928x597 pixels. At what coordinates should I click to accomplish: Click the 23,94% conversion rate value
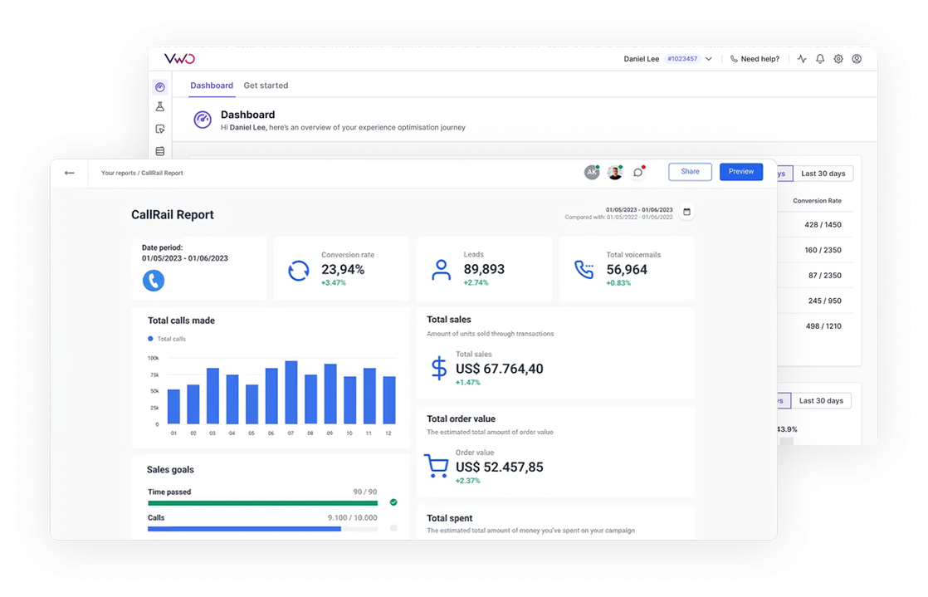(x=343, y=270)
